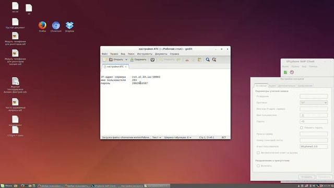Create a new document in gedit toolbar
The image size is (334, 188).
pos(104,60)
